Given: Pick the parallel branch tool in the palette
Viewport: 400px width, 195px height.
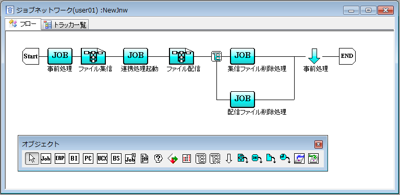Looking at the screenshot, I should click(201, 159).
